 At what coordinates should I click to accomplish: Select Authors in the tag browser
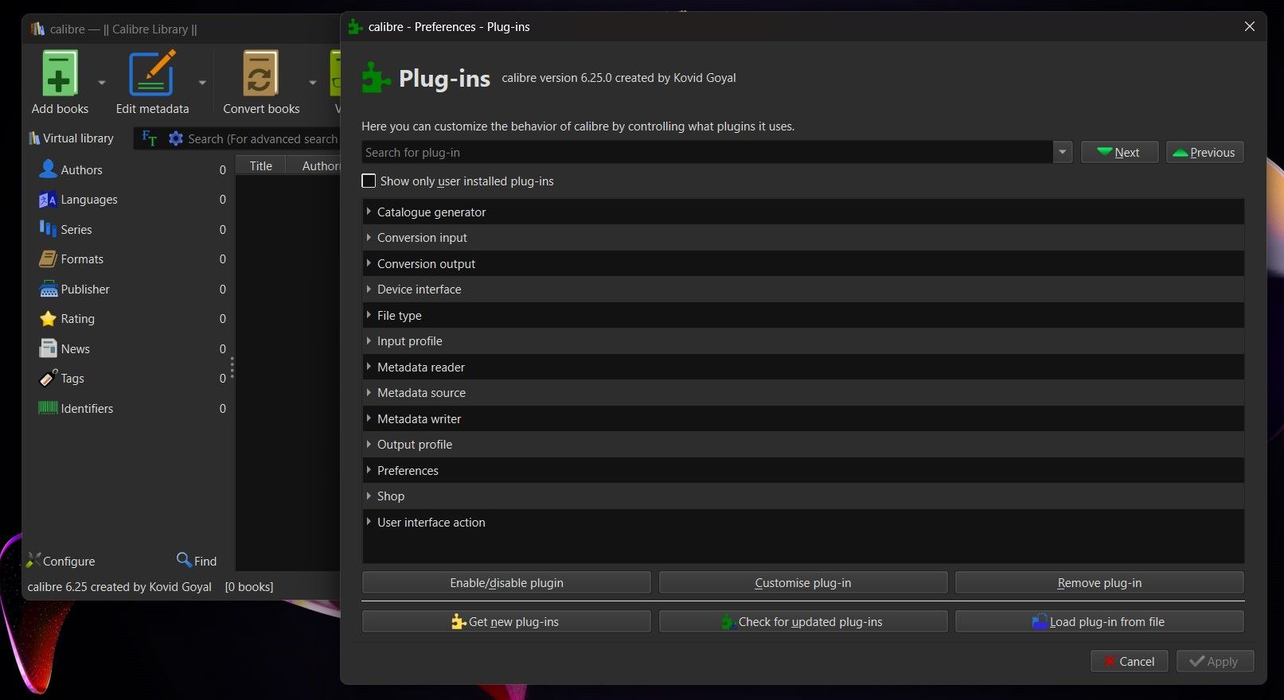point(81,169)
